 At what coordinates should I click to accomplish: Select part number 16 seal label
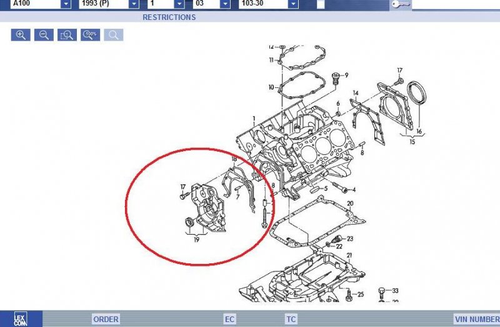click(x=419, y=132)
